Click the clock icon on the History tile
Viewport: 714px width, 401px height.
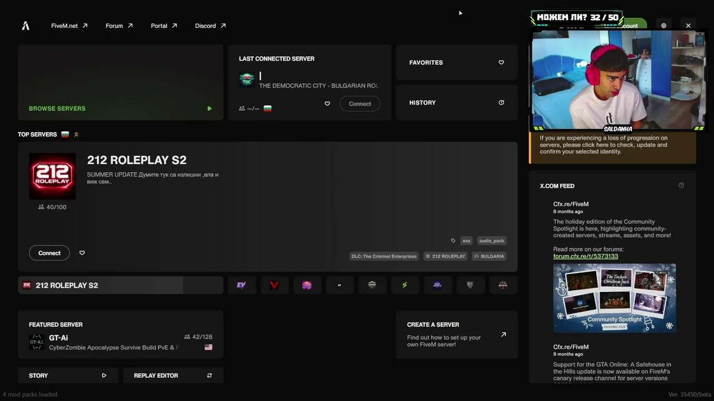(501, 102)
